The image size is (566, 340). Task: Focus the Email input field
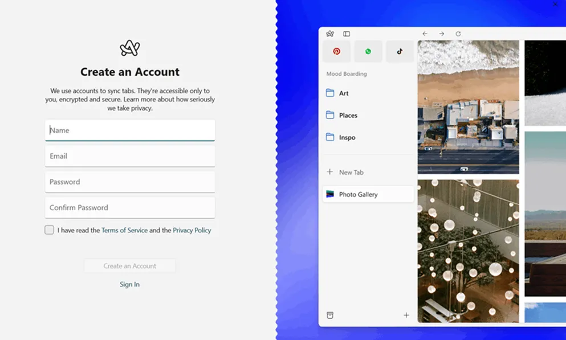pos(130,156)
